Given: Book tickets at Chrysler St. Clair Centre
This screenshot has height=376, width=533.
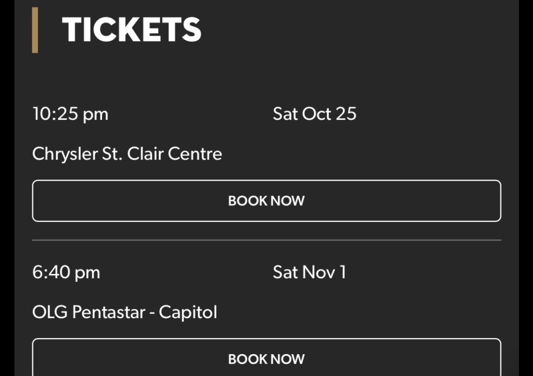Looking at the screenshot, I should [266, 201].
